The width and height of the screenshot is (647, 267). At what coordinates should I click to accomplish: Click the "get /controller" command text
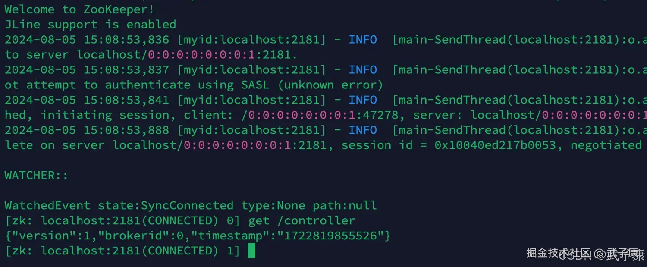[302, 220]
